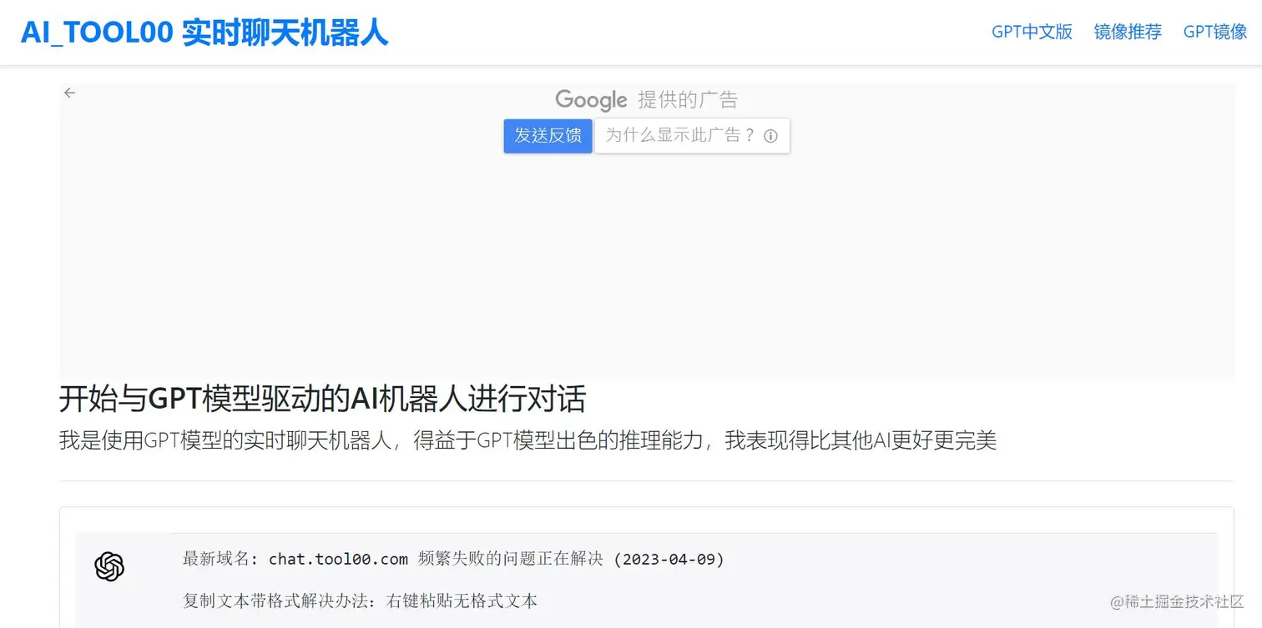Click the ad back arrow icon
The height and width of the screenshot is (628, 1262).
(x=70, y=93)
